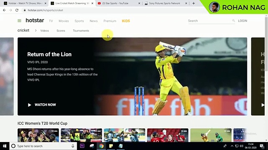Open the volume control in the tray
The image size is (268, 150).
(x=242, y=146)
